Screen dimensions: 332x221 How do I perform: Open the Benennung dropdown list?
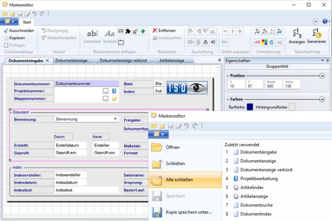tap(115, 119)
